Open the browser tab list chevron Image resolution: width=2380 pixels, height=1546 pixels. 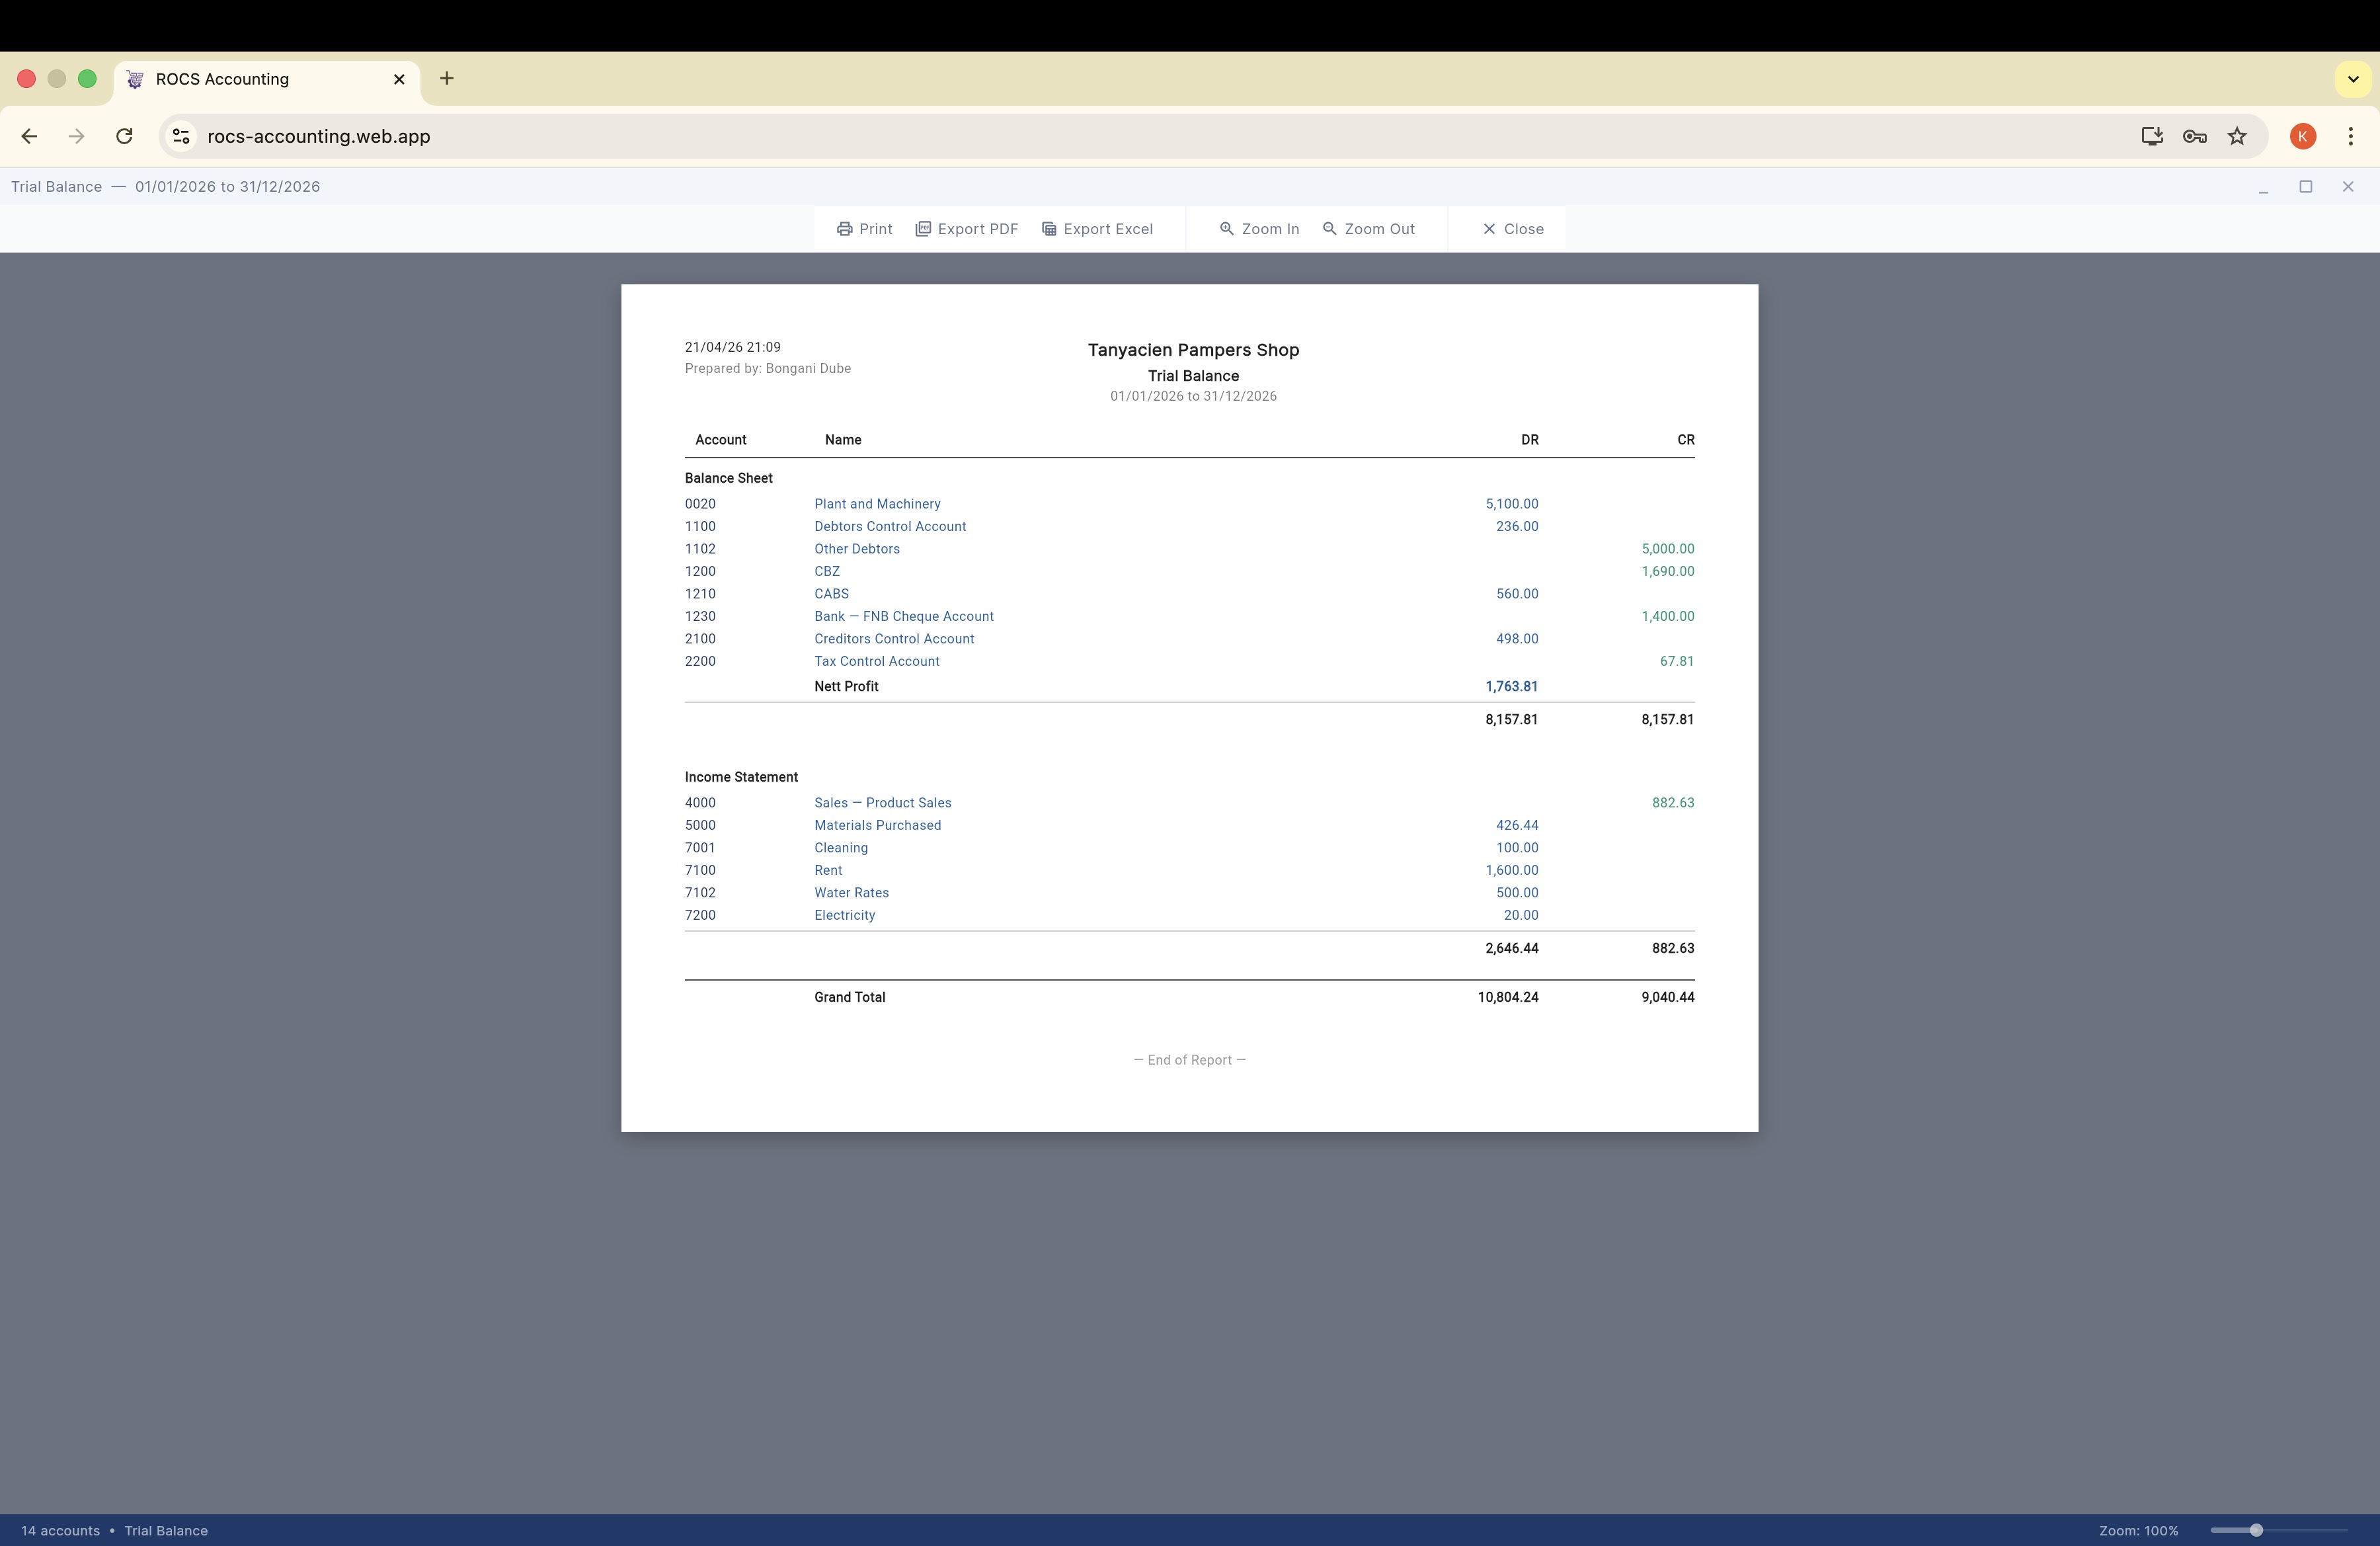(x=2352, y=78)
